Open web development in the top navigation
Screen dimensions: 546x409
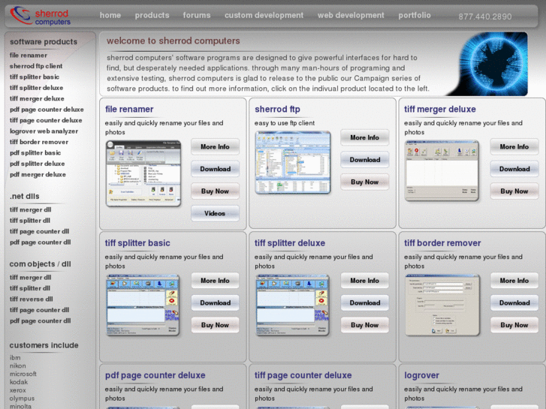pyautogui.click(x=351, y=15)
